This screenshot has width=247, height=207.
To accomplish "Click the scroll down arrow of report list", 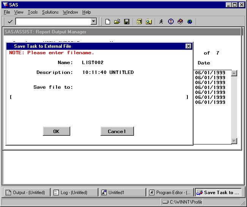I will (234, 141).
